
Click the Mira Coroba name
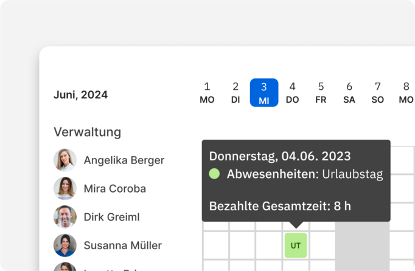[115, 188]
